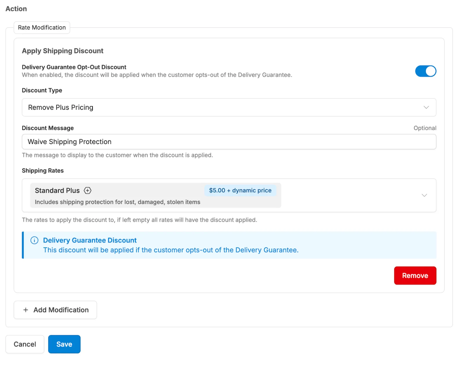Save the shipping discount action
The image size is (459, 366).
tap(64, 344)
